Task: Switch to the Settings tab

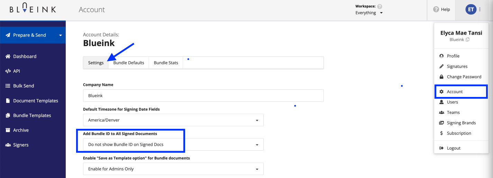Action: click(96, 63)
